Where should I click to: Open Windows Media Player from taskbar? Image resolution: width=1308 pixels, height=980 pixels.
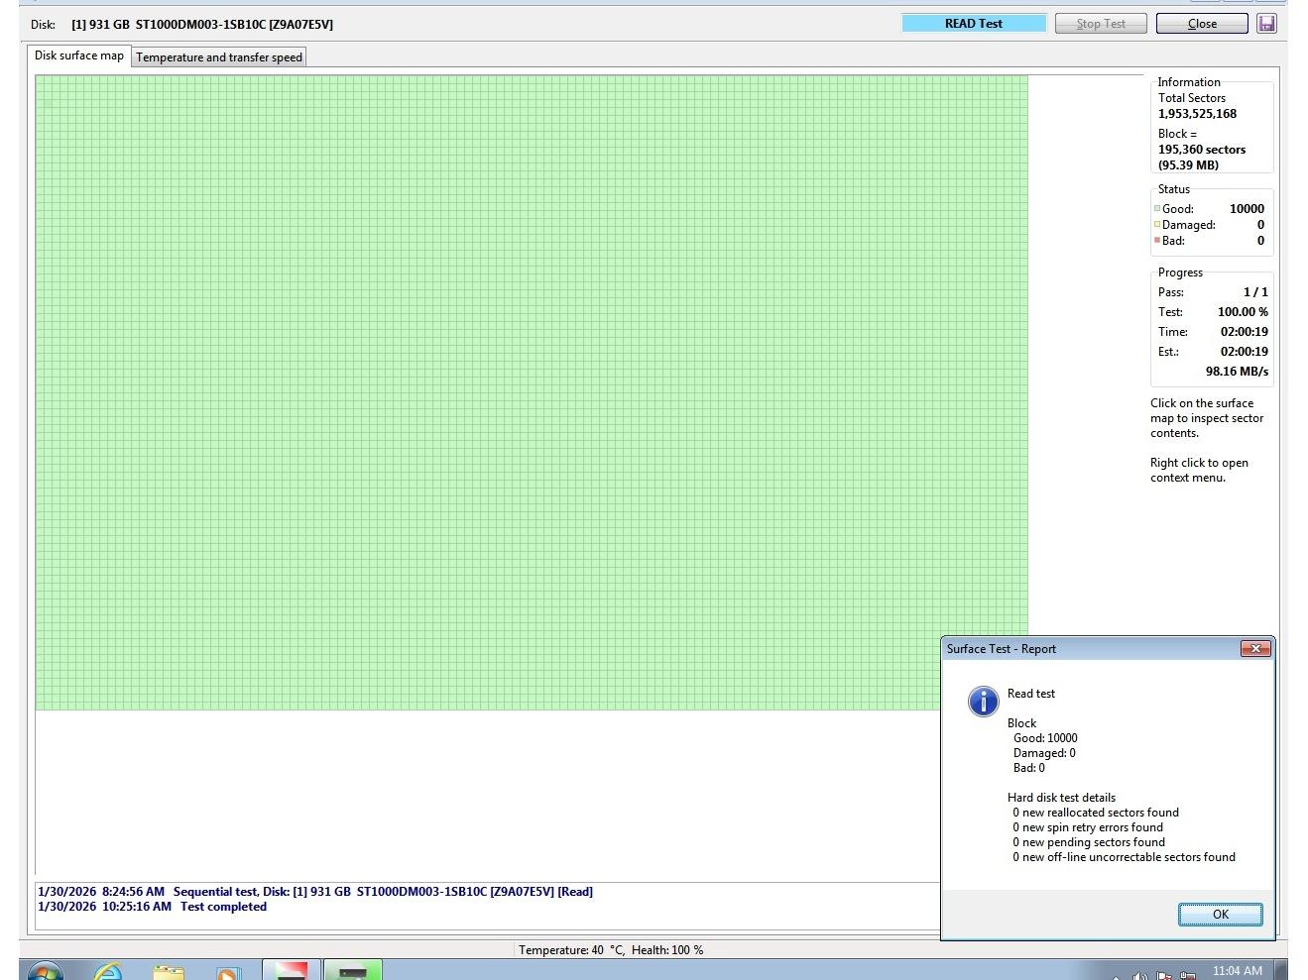click(x=228, y=972)
